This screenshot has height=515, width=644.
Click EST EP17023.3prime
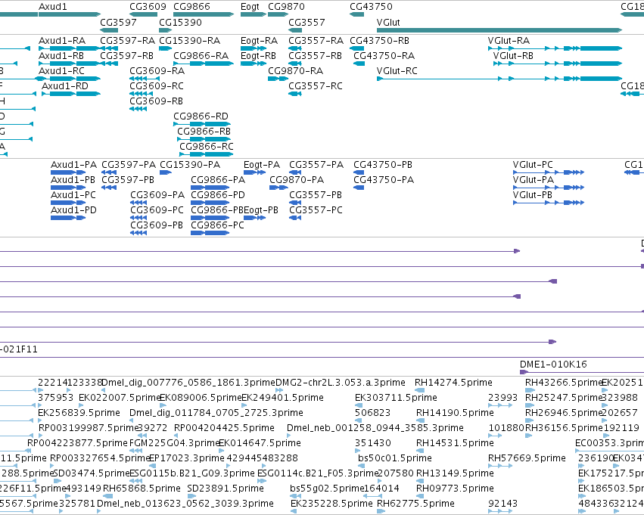[x=187, y=458]
